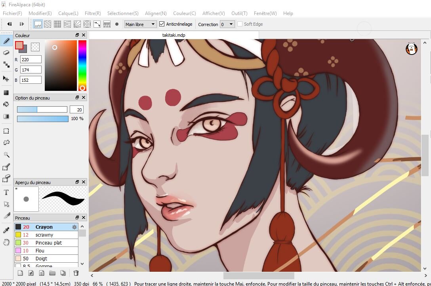Float the Couleur panel

coord(77,35)
